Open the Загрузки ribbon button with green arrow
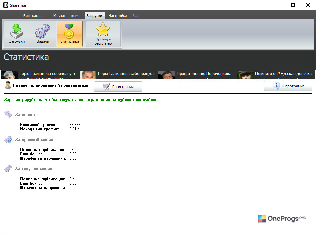The height and width of the screenshot is (233, 316). pyautogui.click(x=17, y=34)
